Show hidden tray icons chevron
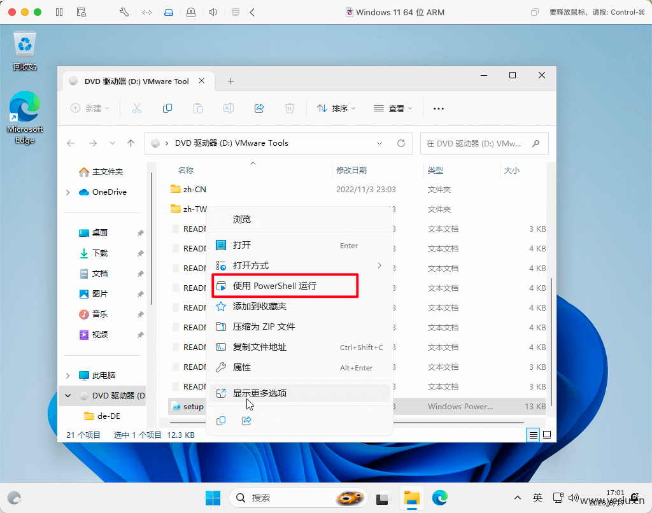 pyautogui.click(x=517, y=498)
